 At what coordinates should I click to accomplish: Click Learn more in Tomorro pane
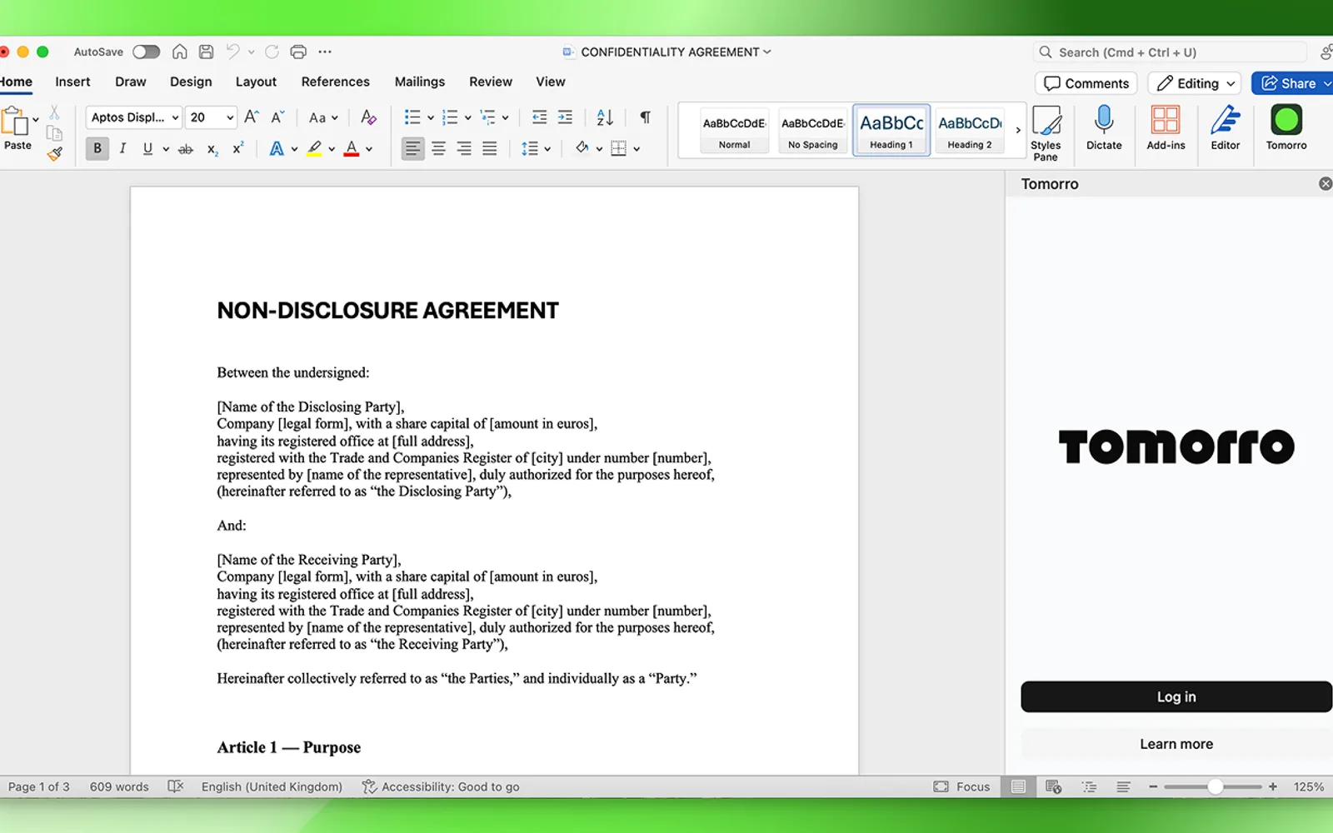[1176, 744]
